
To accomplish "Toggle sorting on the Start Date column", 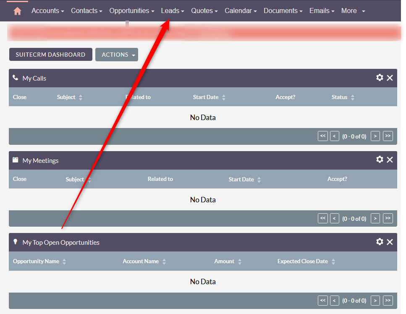I will point(223,97).
